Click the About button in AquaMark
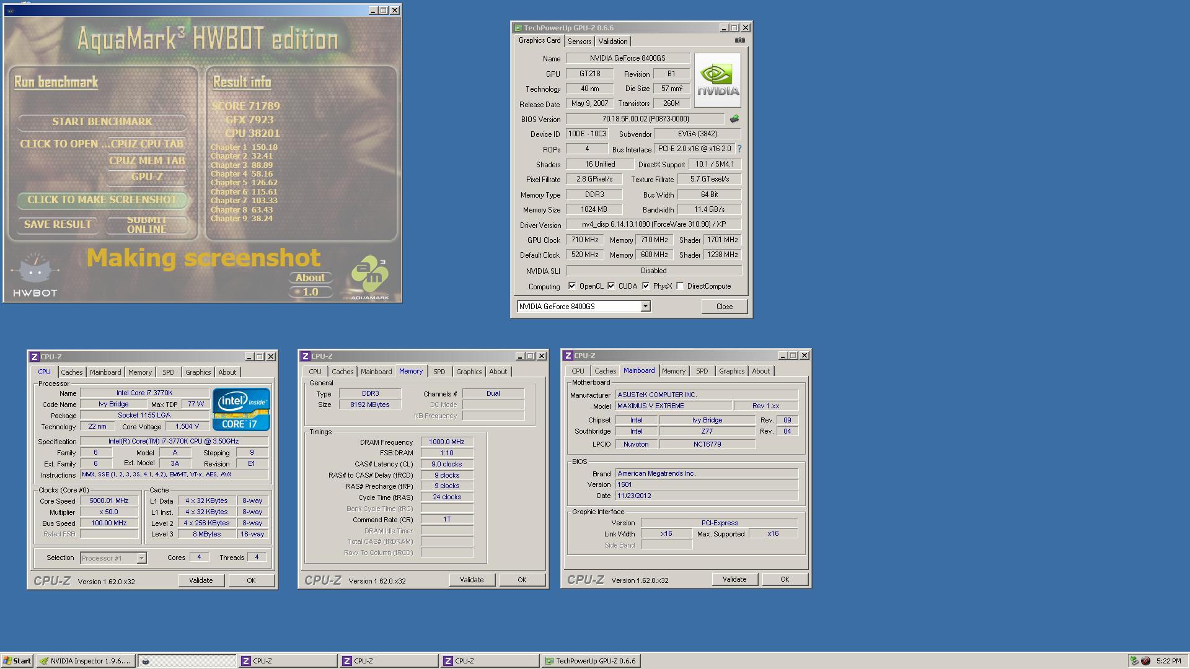1190x669 pixels. click(x=310, y=278)
